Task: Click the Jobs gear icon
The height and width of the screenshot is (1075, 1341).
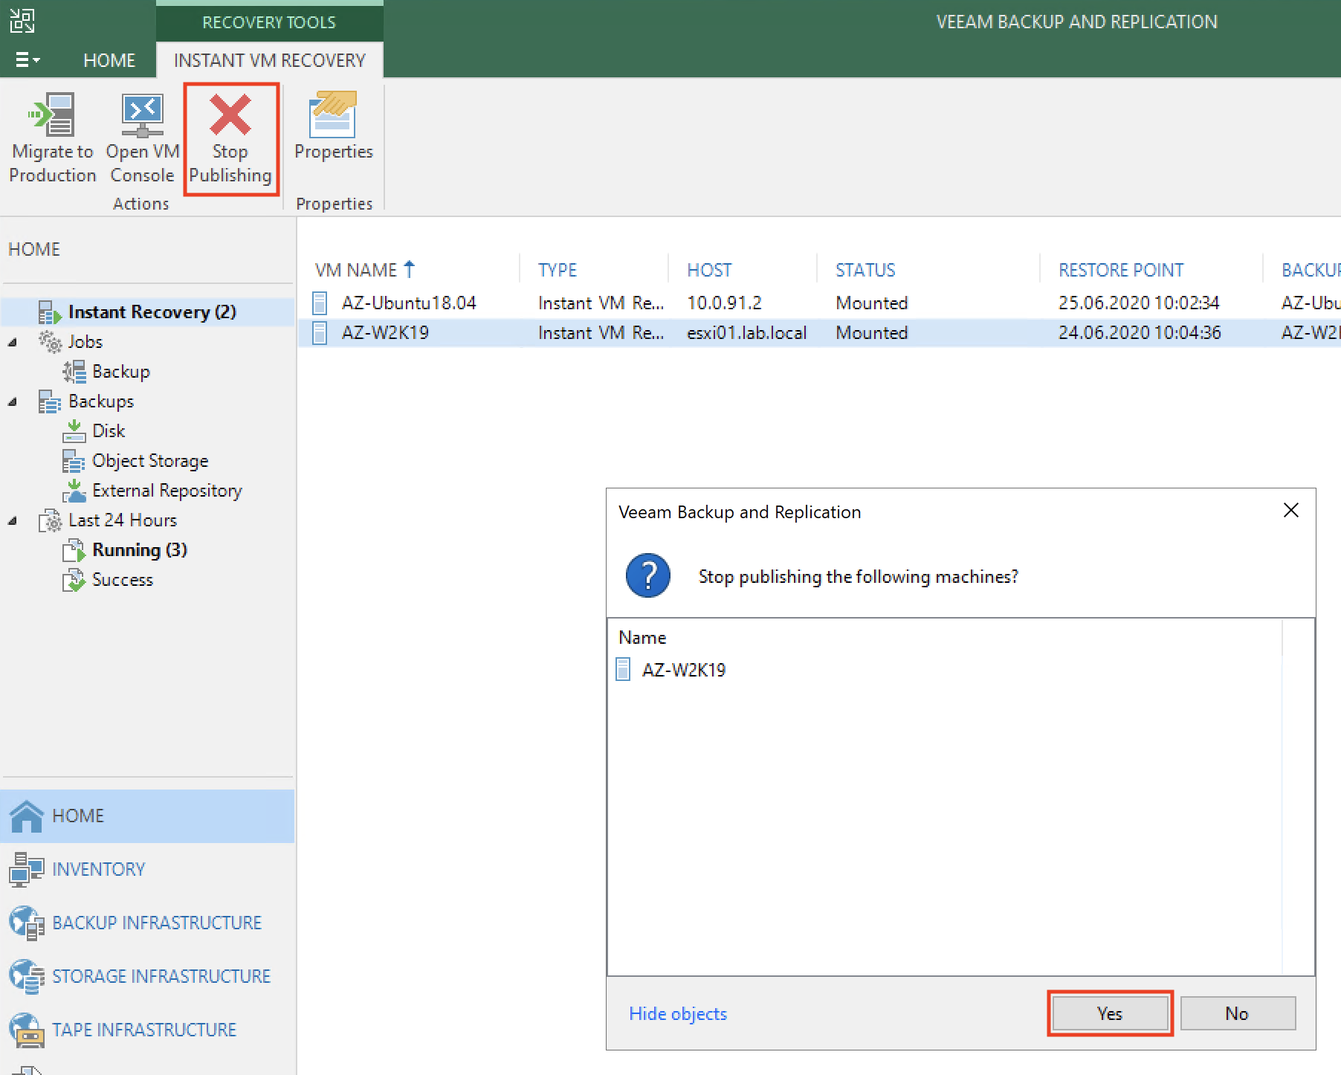Action: pos(50,342)
